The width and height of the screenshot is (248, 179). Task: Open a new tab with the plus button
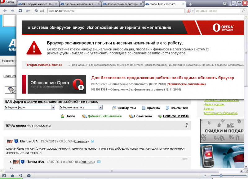(190, 4)
